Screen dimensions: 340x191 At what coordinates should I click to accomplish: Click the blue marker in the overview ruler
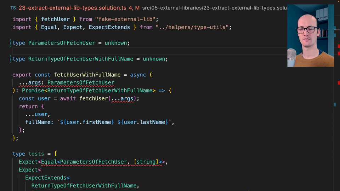(335, 104)
